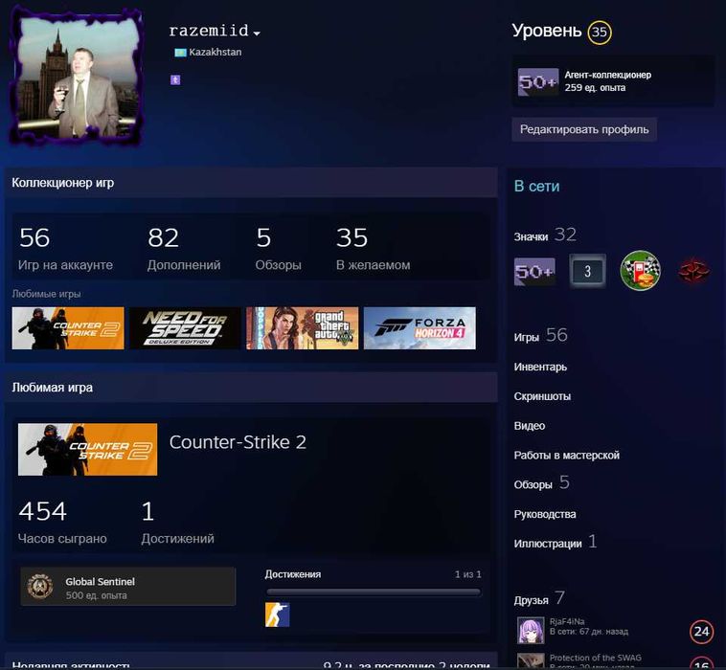Viewport: 726px width, 670px height.
Task: Open the Игры 56 sidebar link
Action: click(x=540, y=335)
